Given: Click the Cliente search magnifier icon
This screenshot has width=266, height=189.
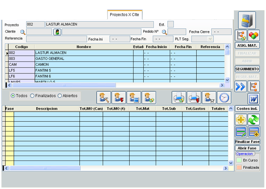Looking at the screenshot, I should pyautogui.click(x=23, y=32).
